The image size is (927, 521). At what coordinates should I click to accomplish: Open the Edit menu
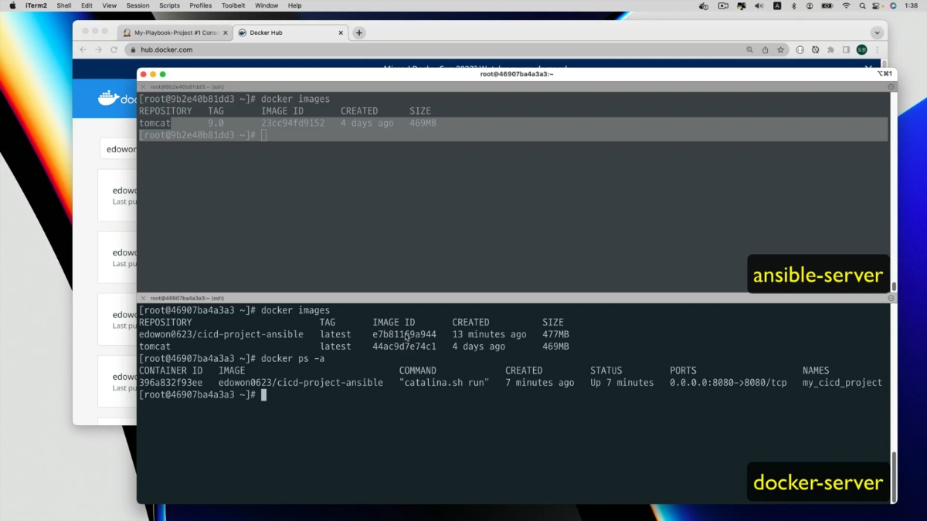pyautogui.click(x=87, y=5)
